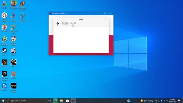The width and height of the screenshot is (183, 103).
Task: Select the SDHC Card 32.0 GB storage entry
Action: coord(81,24)
